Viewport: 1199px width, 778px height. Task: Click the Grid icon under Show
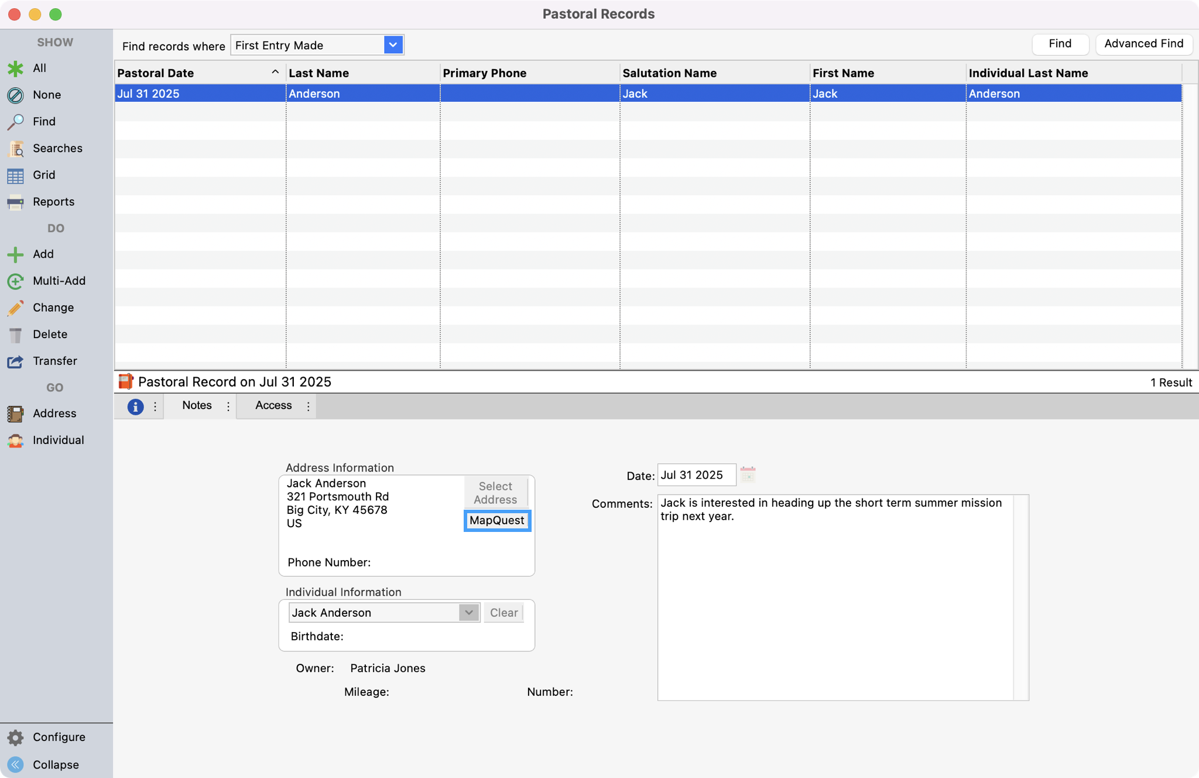(16, 175)
